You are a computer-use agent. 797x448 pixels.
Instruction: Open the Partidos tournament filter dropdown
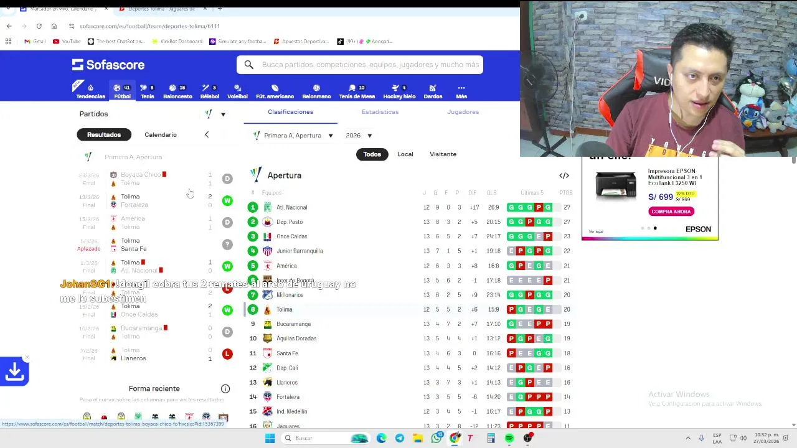215,114
